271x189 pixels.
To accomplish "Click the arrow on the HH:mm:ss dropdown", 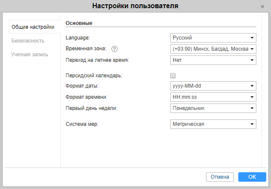I will 252,97.
